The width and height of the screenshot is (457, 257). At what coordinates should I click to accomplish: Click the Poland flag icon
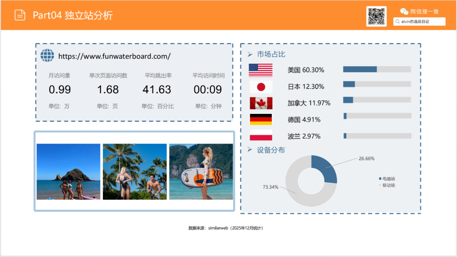[x=261, y=136]
